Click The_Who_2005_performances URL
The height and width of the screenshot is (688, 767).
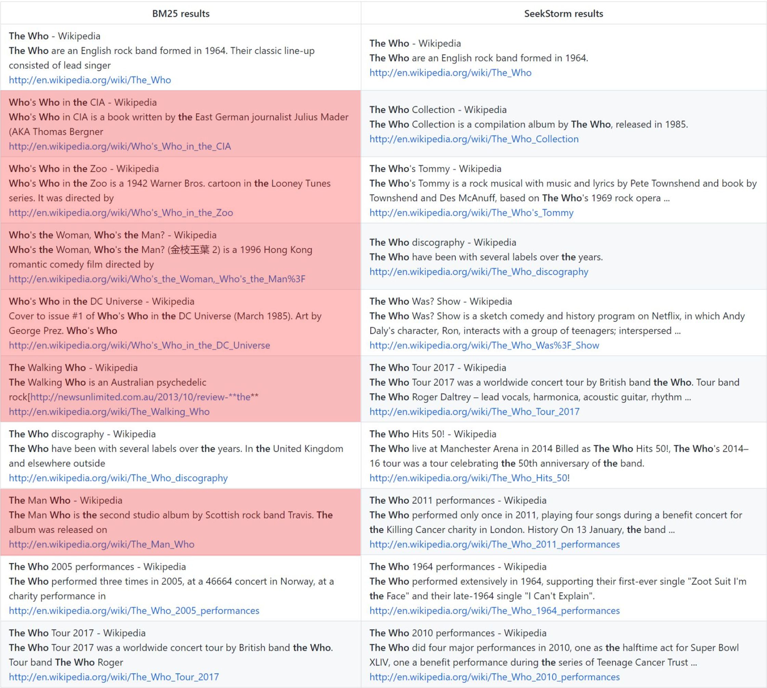pyautogui.click(x=134, y=611)
